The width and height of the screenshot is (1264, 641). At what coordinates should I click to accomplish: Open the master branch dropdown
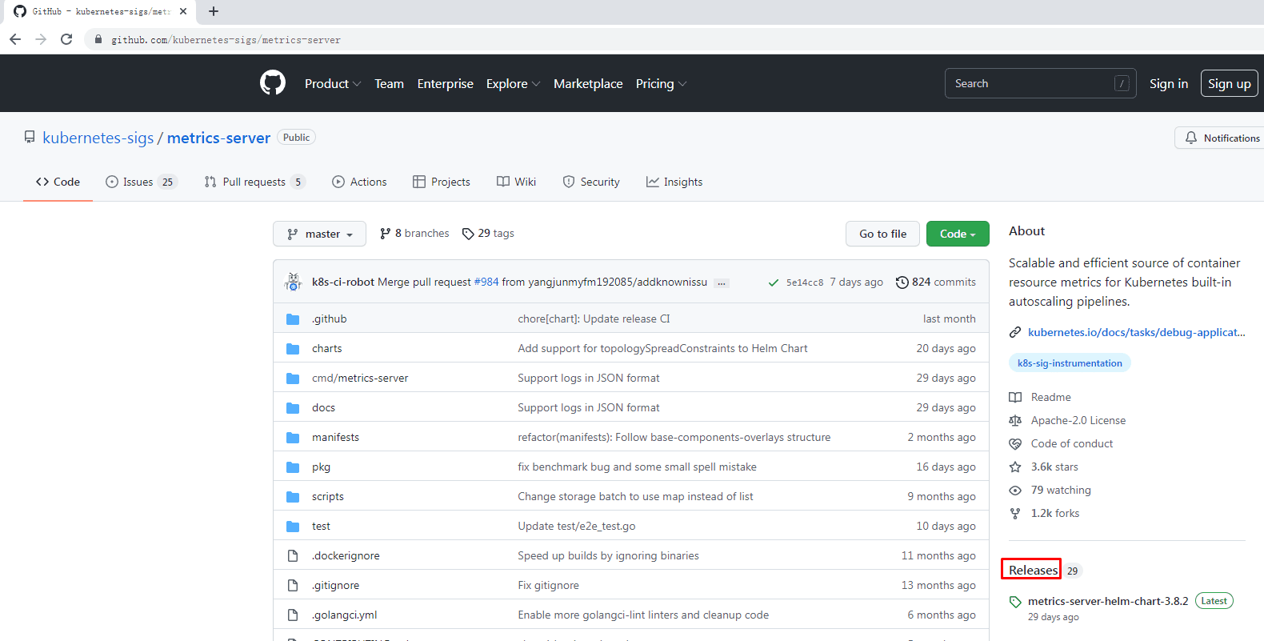[319, 234]
